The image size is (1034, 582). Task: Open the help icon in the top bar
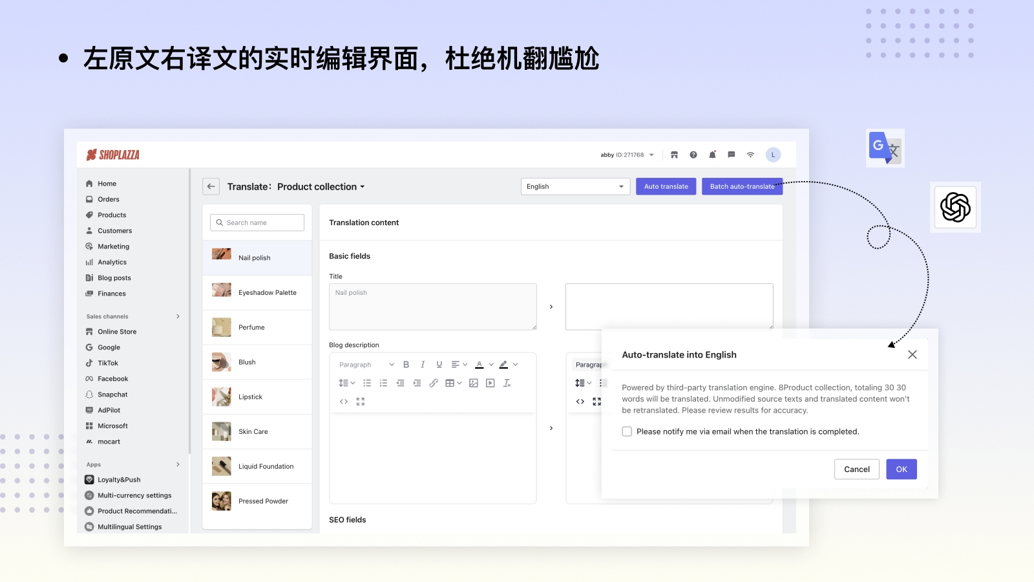[693, 155]
